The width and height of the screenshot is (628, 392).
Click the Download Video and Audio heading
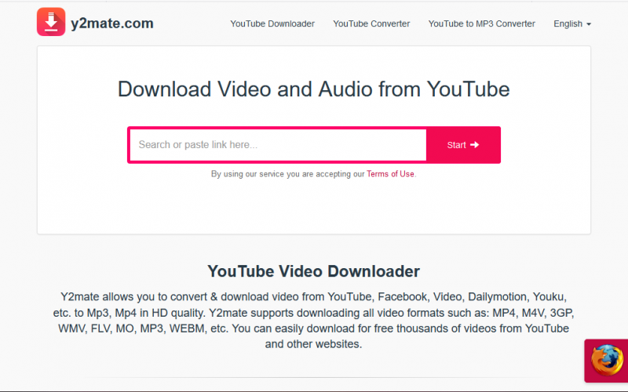(313, 89)
